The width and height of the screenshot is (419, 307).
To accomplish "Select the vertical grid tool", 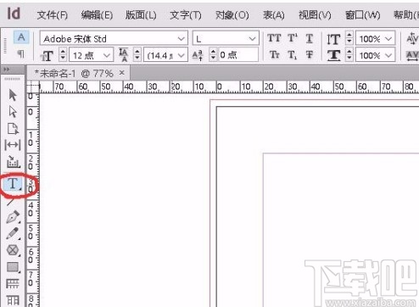I will pyautogui.click(x=13, y=300).
